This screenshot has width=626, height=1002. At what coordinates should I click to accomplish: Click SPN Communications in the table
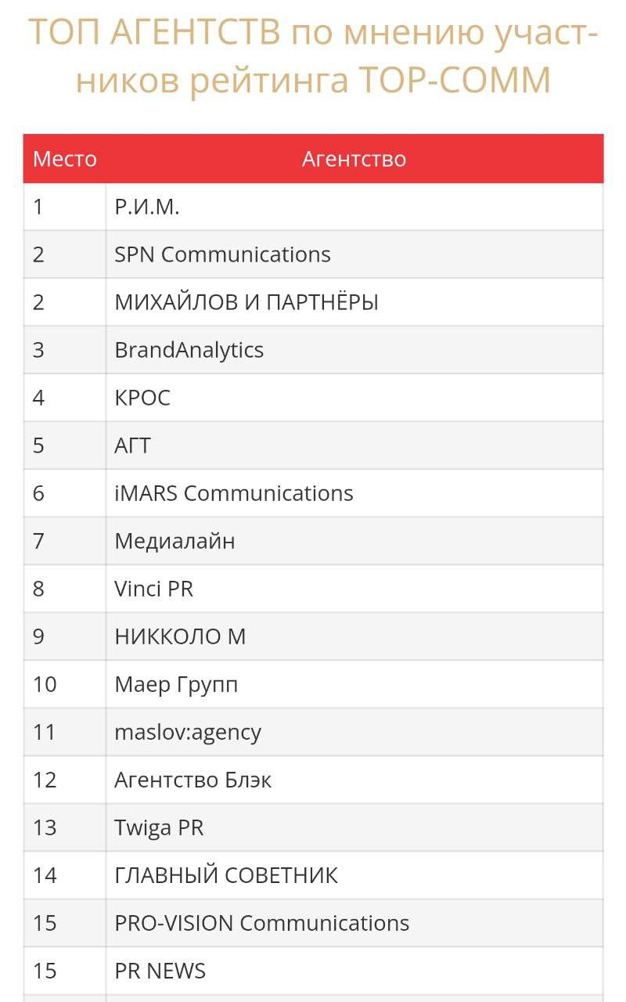[x=222, y=254]
